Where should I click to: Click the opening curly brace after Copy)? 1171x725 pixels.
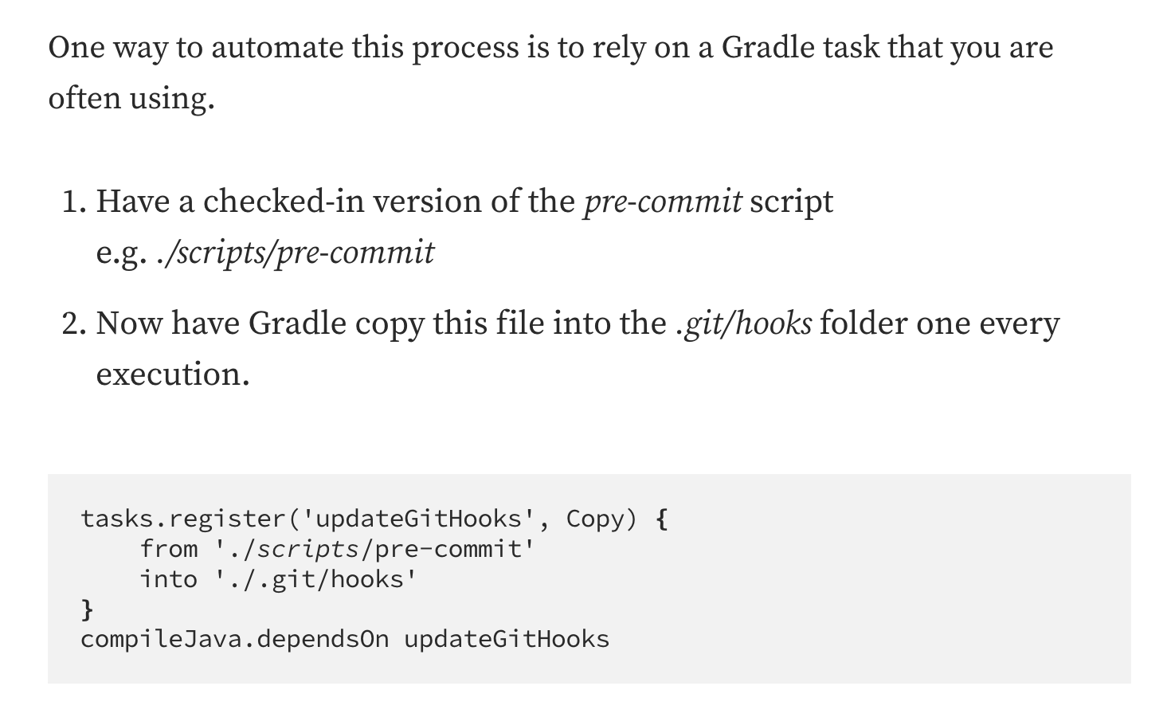coord(661,519)
